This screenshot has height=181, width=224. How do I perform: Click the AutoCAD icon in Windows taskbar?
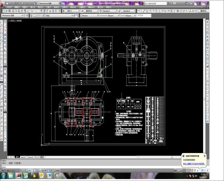pyautogui.click(x=20, y=175)
